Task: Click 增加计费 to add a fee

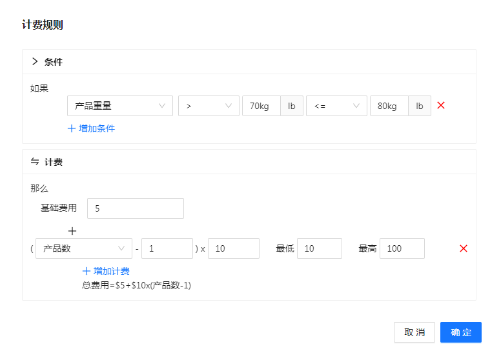Action: 106,271
